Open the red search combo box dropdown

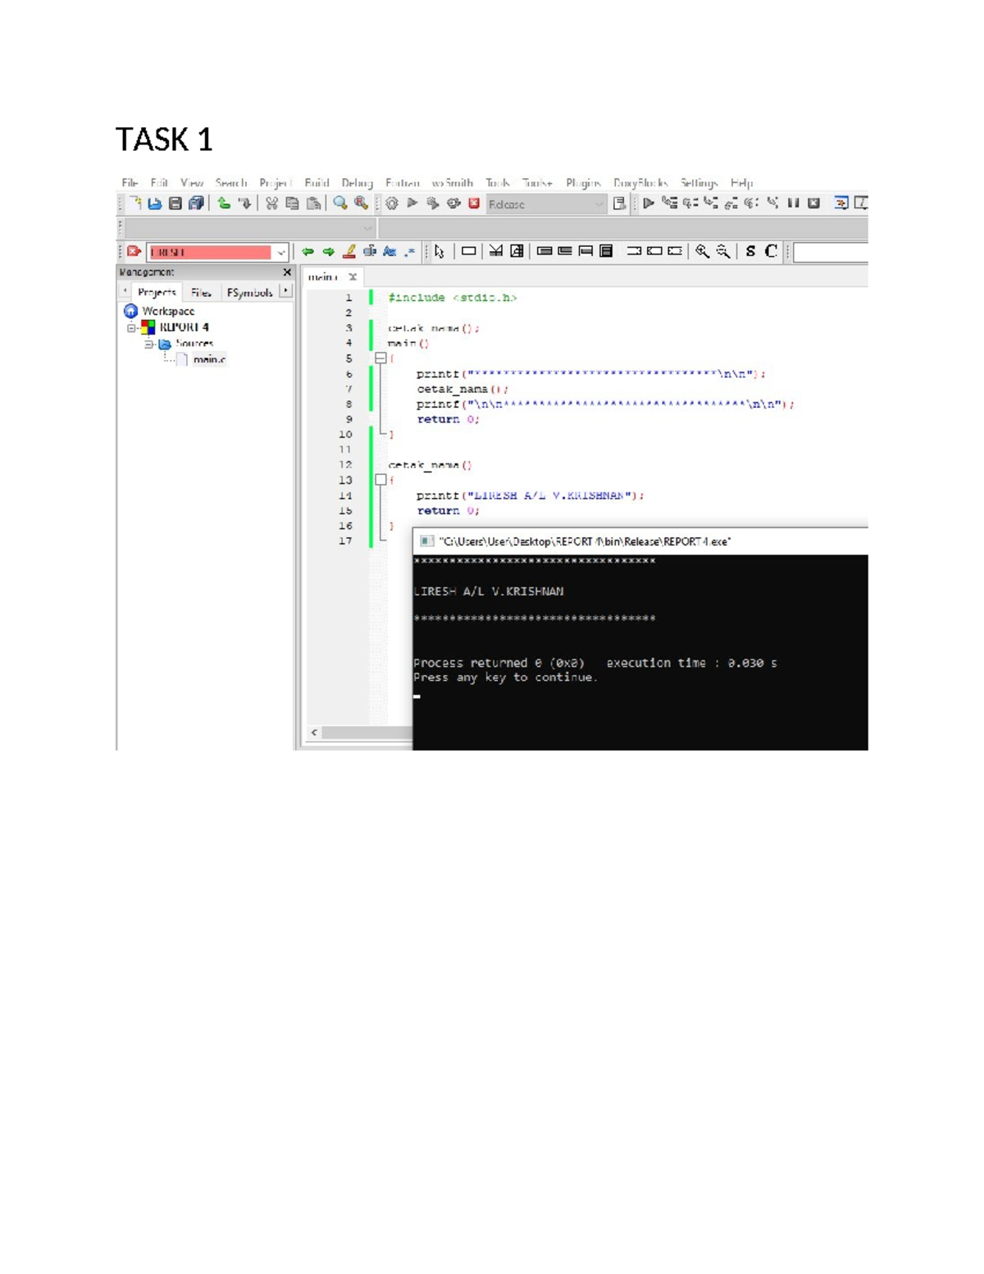[x=280, y=252]
